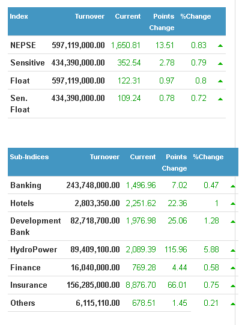Click the up arrow beside Sensitive index

220,64
